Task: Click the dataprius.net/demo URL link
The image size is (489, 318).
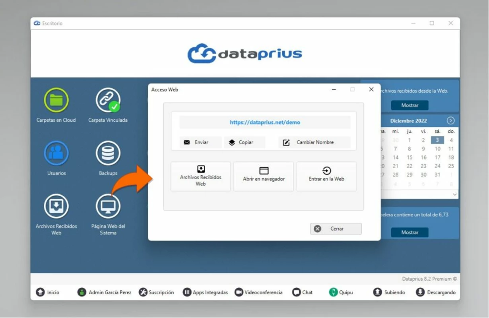Action: pyautogui.click(x=265, y=122)
